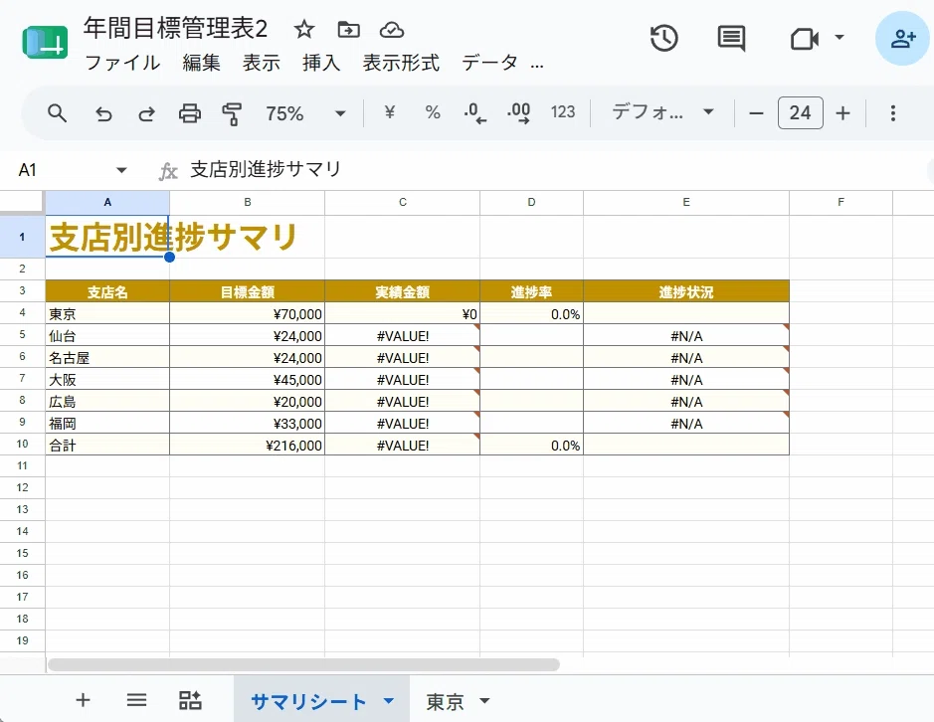
Task: Increase font size with plus button
Action: pyautogui.click(x=842, y=113)
